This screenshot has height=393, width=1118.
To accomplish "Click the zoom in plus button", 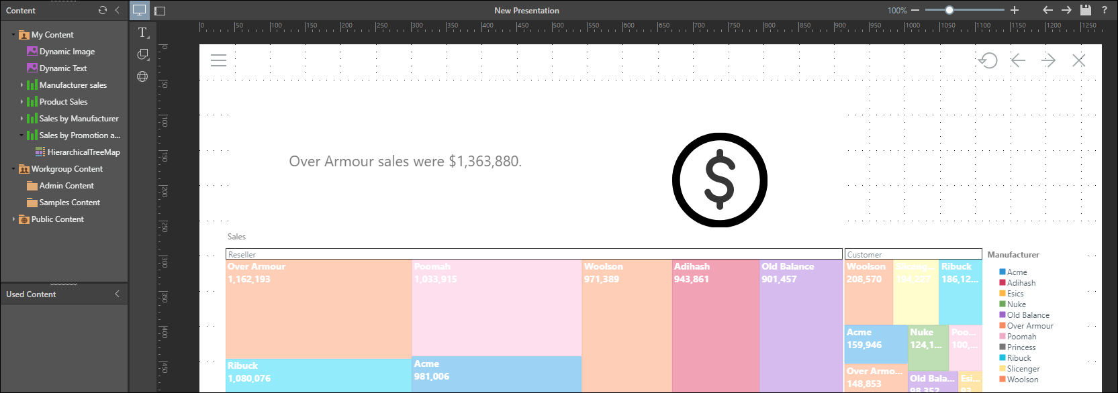I will pos(1015,10).
